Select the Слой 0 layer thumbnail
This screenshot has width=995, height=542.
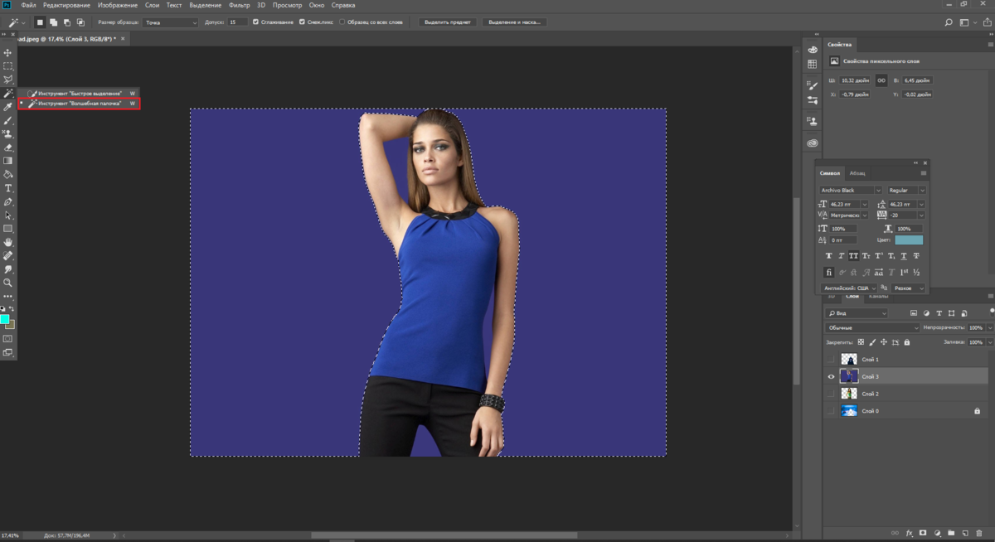click(x=849, y=411)
